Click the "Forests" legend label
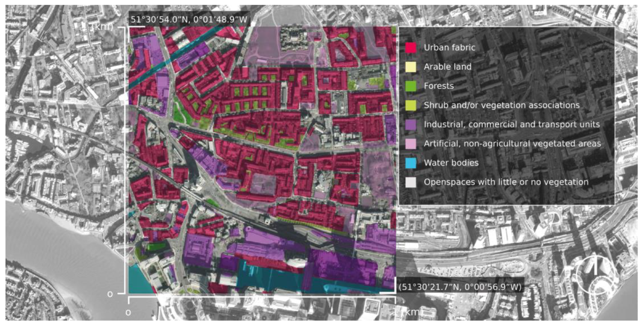Screen dimensions: 642x324 point(439,86)
